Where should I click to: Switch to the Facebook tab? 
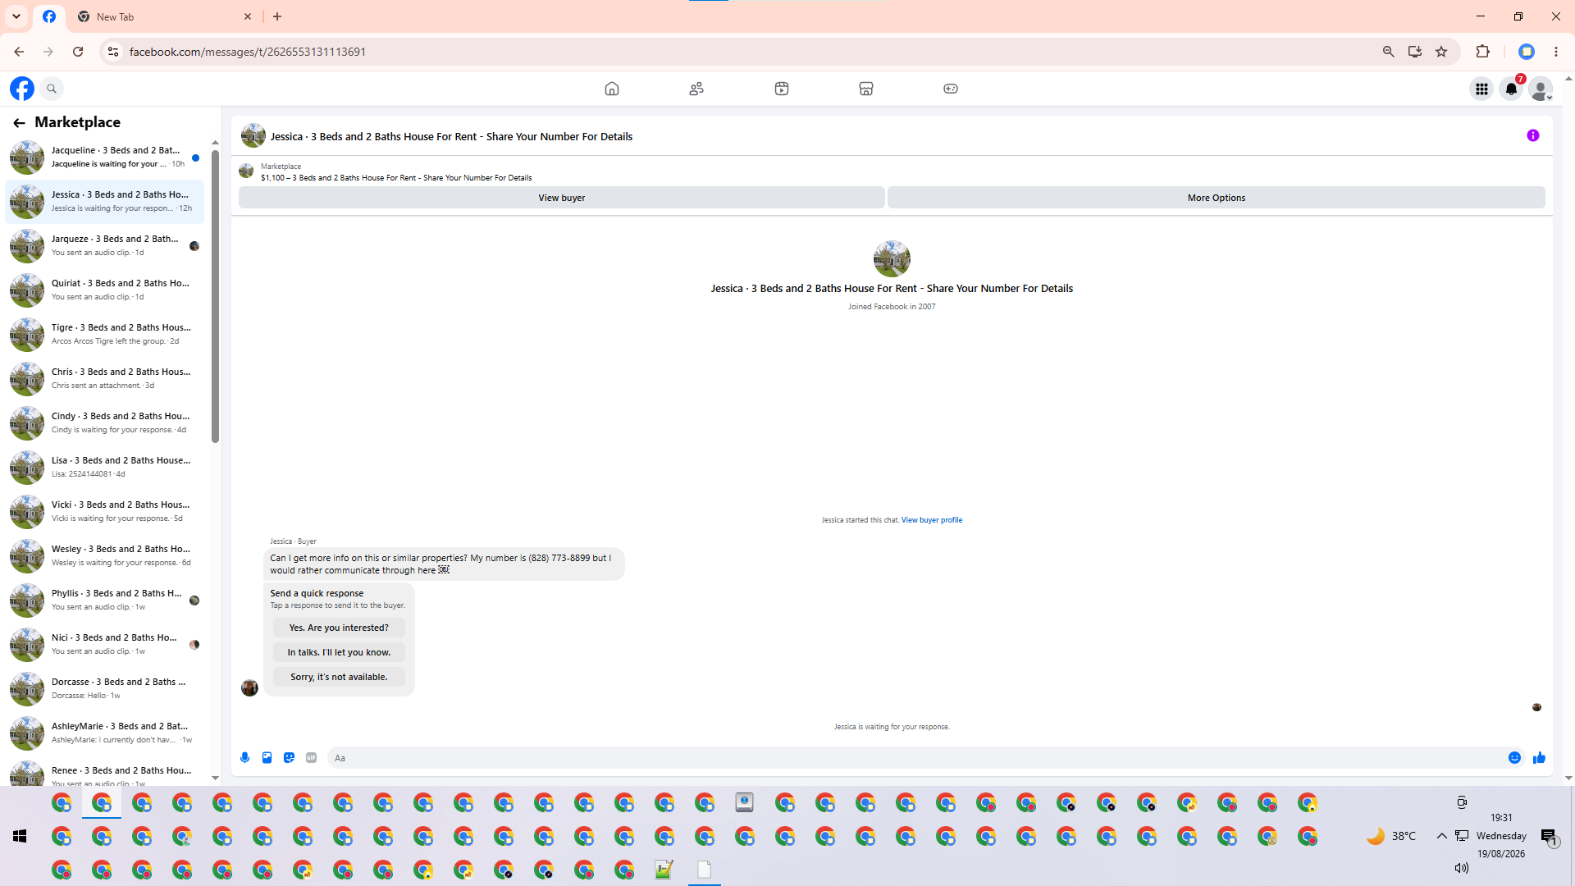click(49, 16)
